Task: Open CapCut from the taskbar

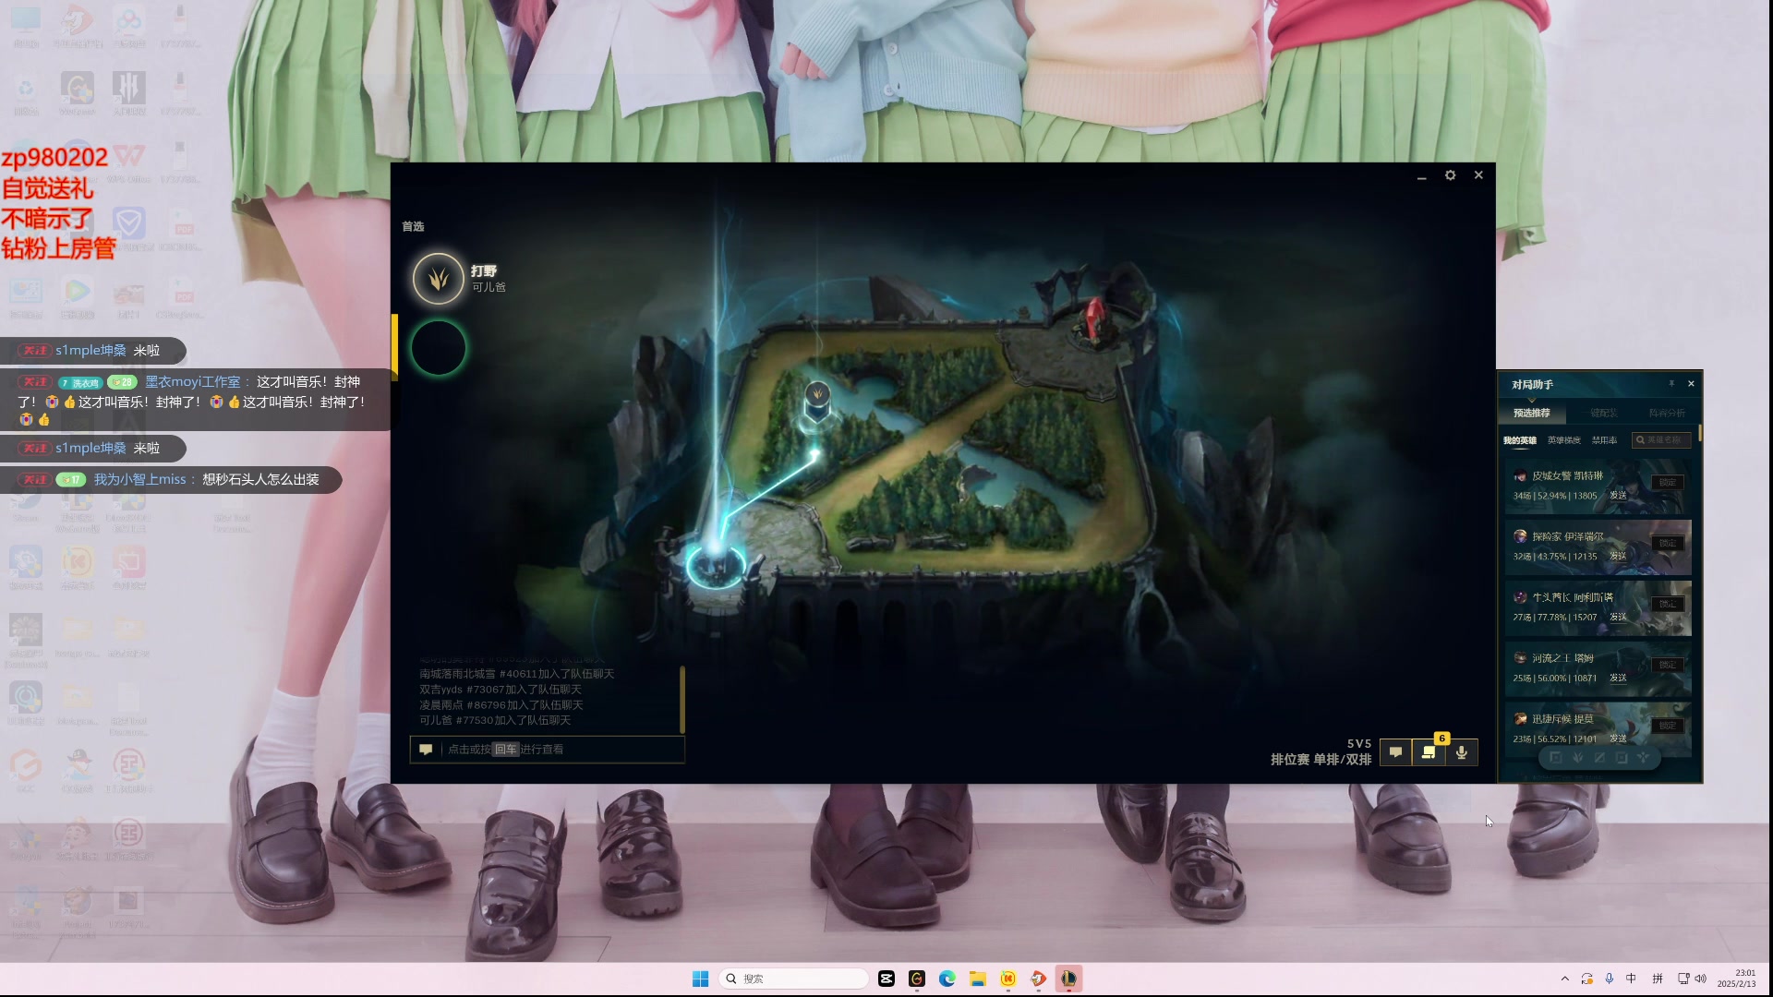Action: 886,979
